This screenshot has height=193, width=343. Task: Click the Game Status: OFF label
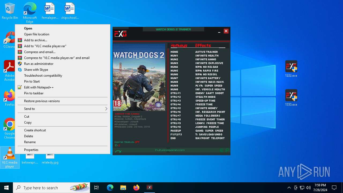click(127, 142)
